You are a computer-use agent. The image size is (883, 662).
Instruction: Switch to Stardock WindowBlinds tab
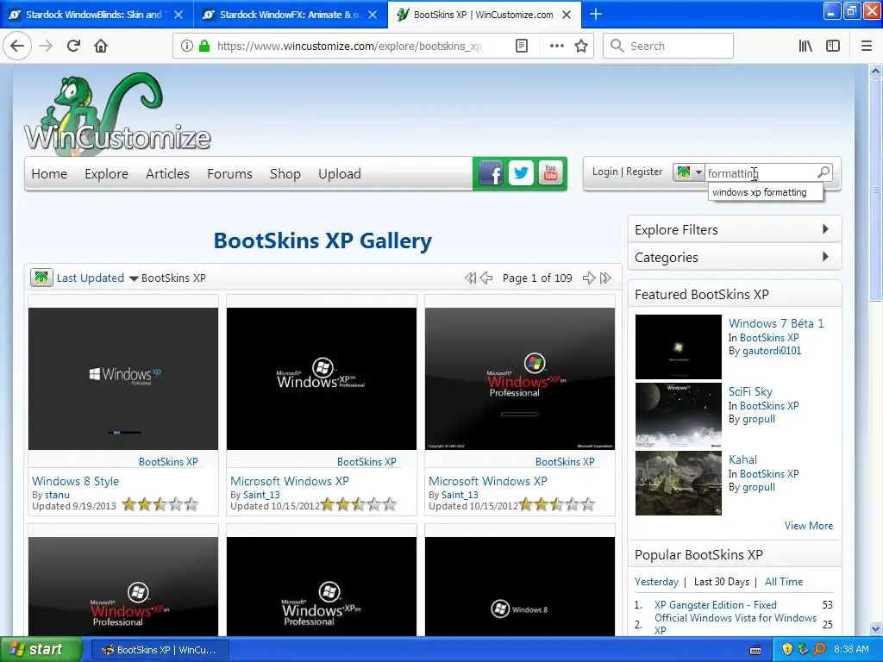pyautogui.click(x=93, y=15)
